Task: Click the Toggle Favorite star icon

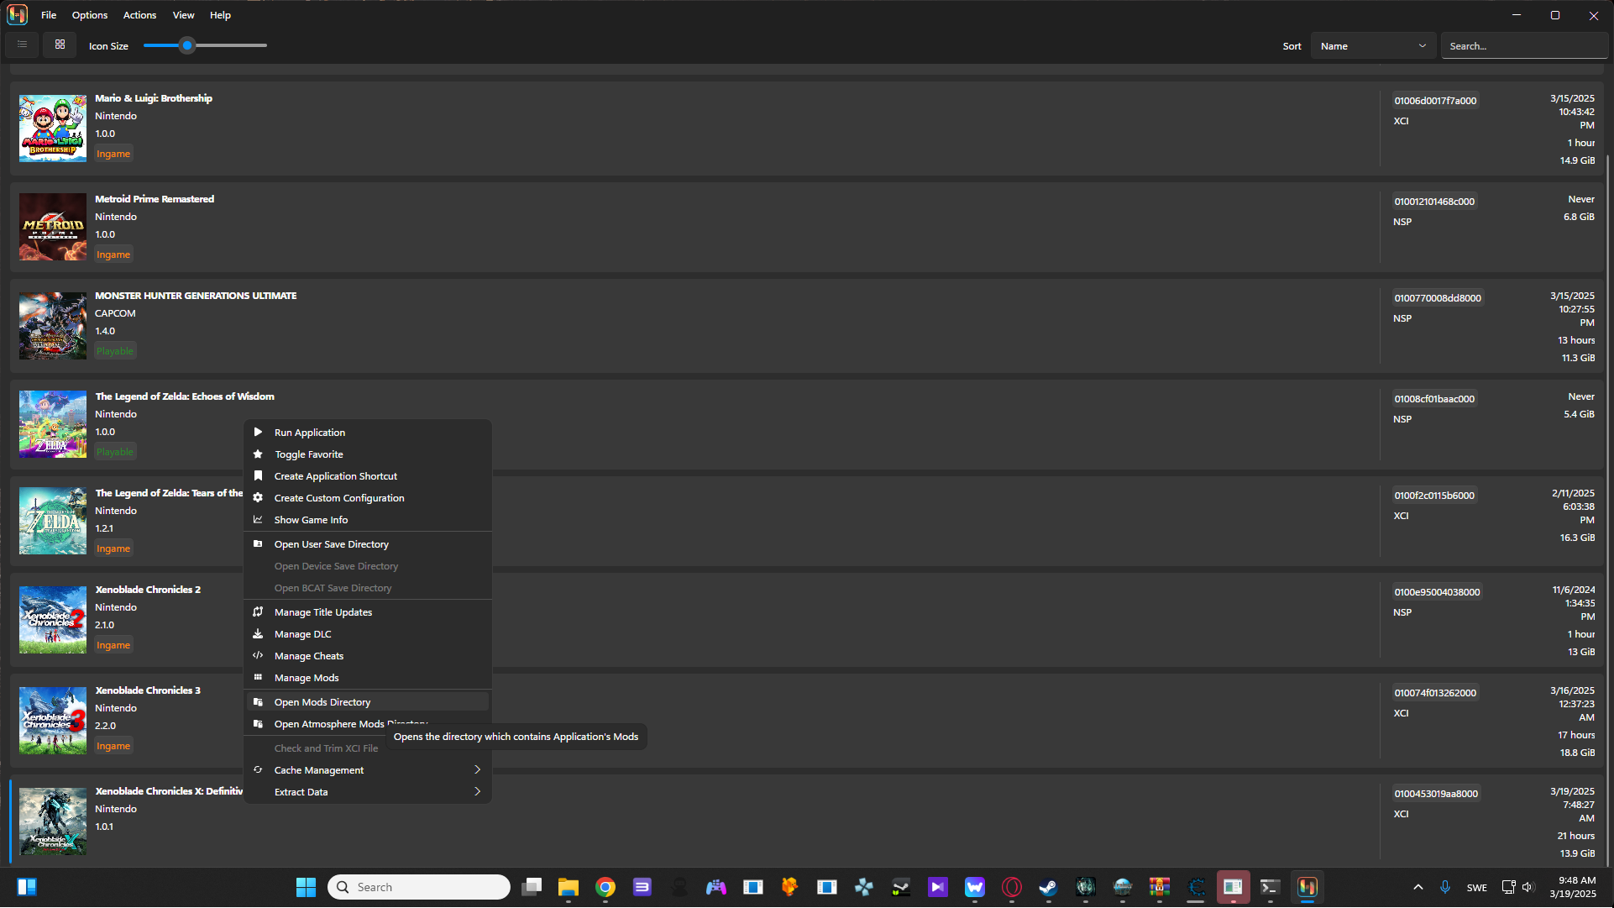Action: 258,454
